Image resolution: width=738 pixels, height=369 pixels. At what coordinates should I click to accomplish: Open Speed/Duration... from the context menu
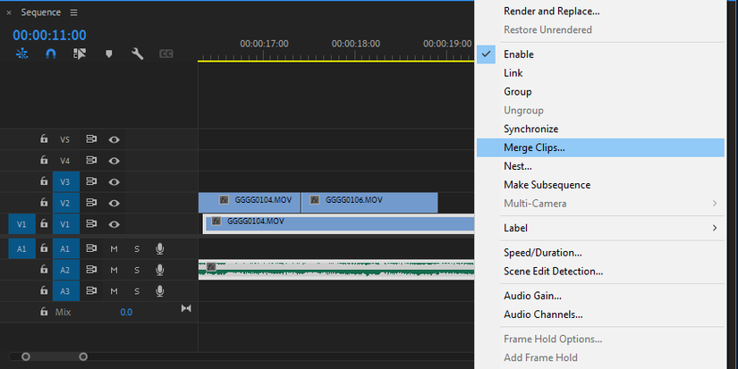click(600, 253)
